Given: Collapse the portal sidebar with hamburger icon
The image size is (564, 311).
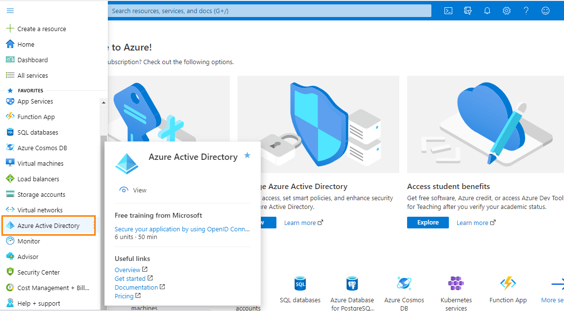Looking at the screenshot, I should coord(10,10).
